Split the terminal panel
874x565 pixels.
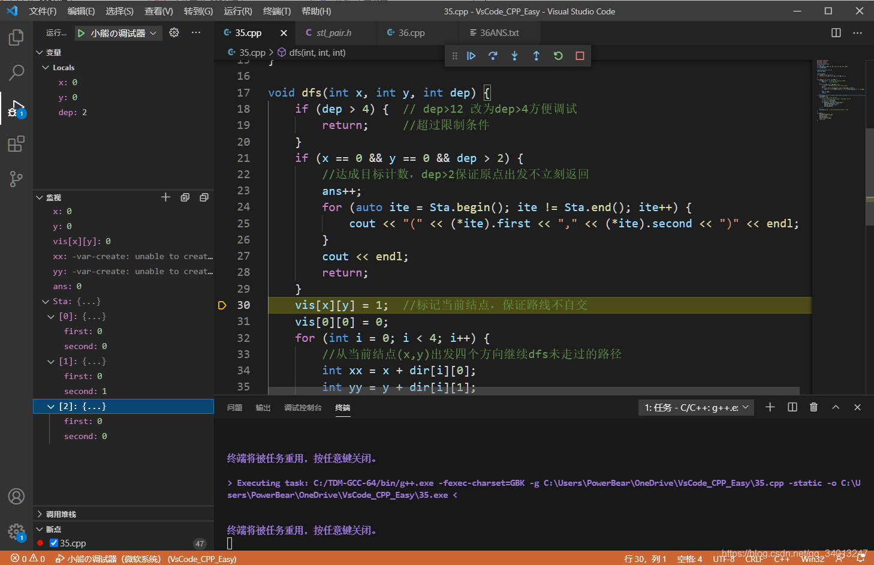[792, 407]
